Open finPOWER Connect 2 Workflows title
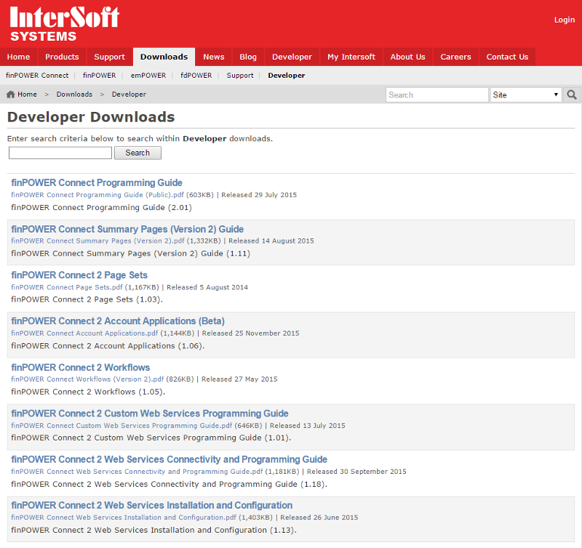 click(x=81, y=368)
